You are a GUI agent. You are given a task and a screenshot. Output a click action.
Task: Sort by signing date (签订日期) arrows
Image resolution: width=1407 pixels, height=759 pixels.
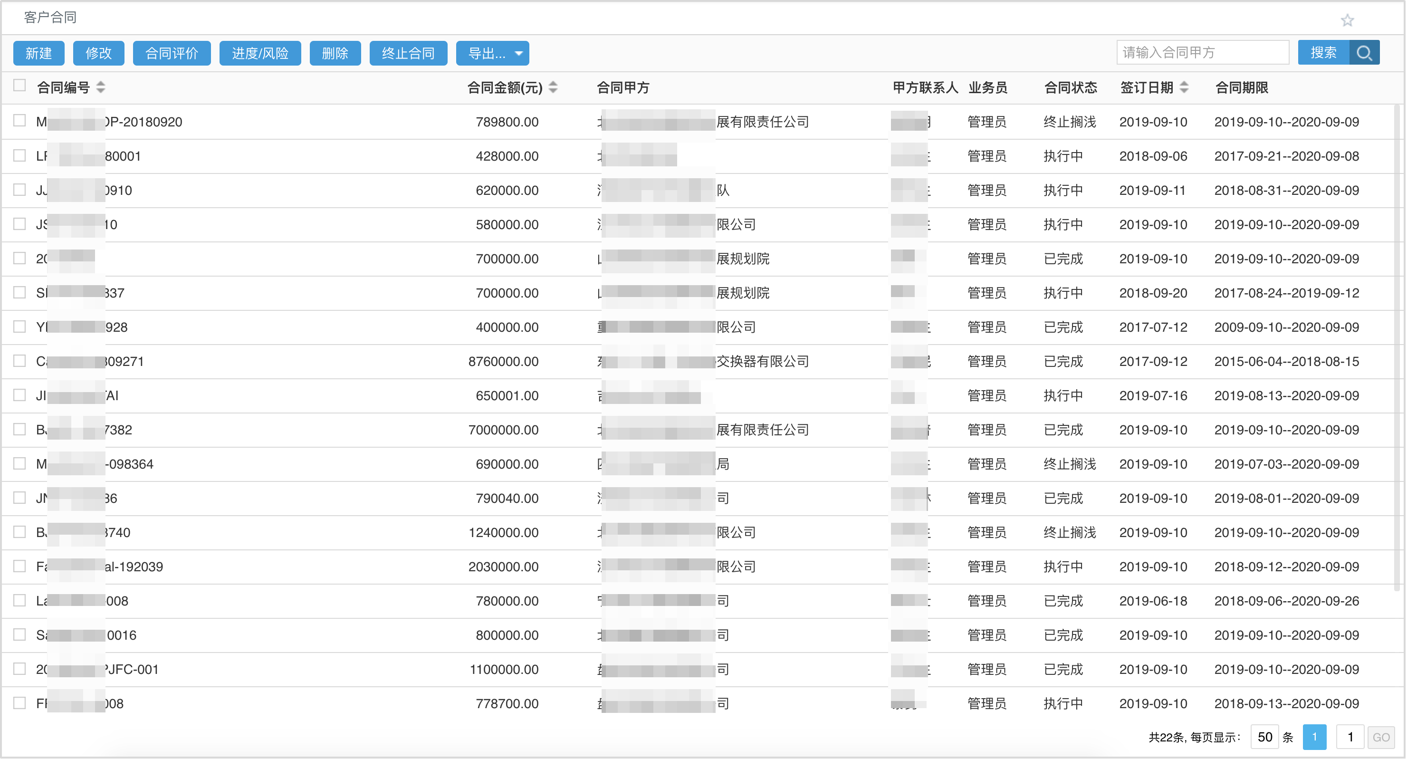[1184, 87]
